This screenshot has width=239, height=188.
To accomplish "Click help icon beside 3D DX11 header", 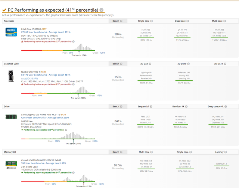I will click(225, 64).
